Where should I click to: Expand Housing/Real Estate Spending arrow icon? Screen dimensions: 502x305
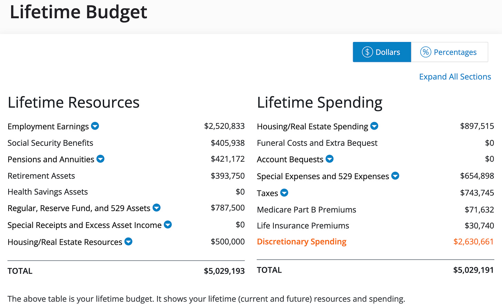(374, 126)
